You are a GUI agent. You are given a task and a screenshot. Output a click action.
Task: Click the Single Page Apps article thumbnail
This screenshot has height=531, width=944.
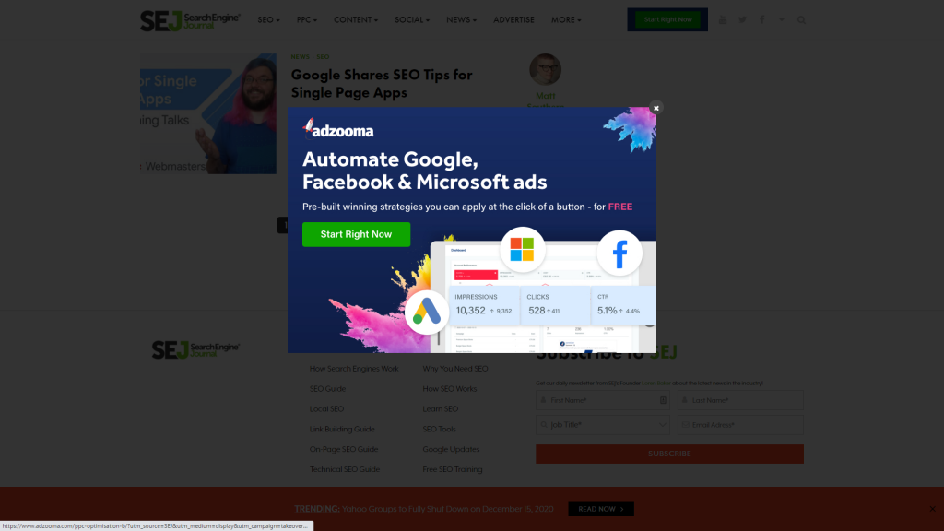[208, 113]
